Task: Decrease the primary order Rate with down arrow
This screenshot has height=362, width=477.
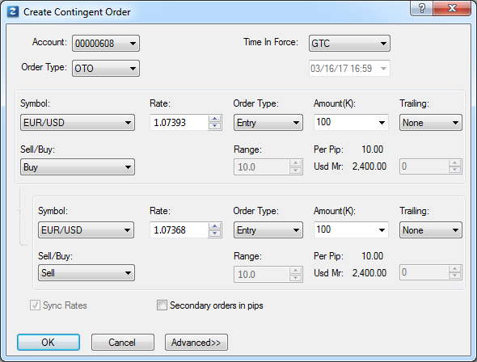Action: tap(215, 126)
